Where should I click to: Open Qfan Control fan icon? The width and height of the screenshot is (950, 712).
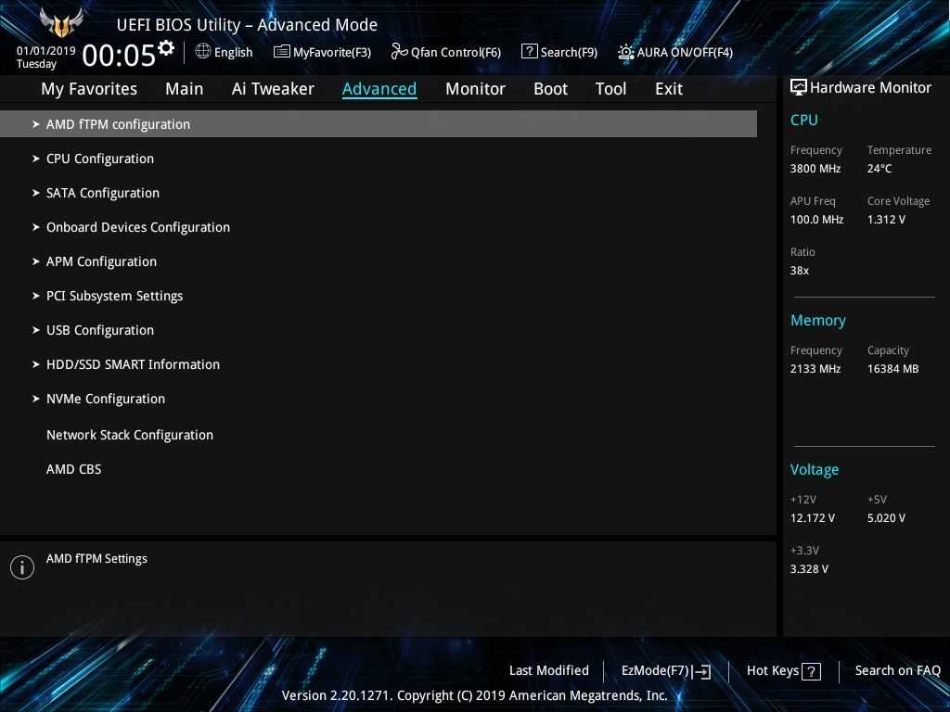[399, 52]
